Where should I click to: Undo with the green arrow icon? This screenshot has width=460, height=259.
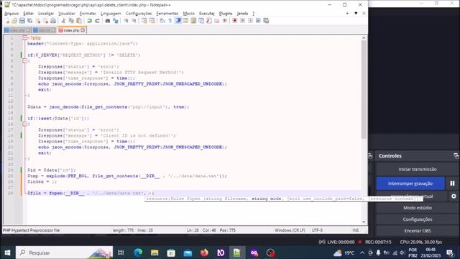pyautogui.click(x=89, y=21)
